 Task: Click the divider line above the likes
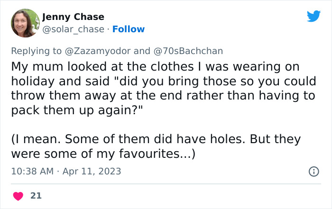coord(166,184)
